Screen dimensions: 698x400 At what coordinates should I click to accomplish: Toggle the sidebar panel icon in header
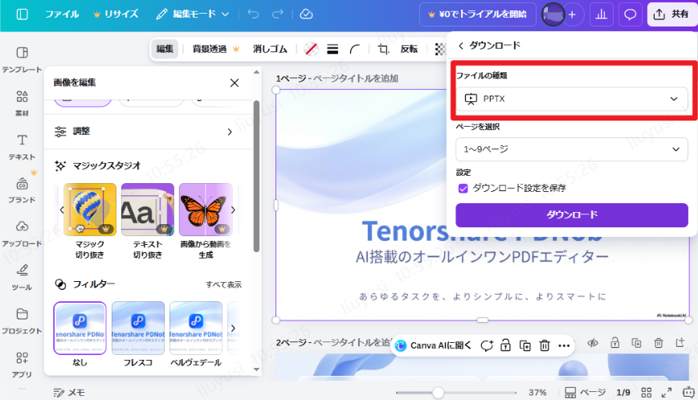pos(22,14)
